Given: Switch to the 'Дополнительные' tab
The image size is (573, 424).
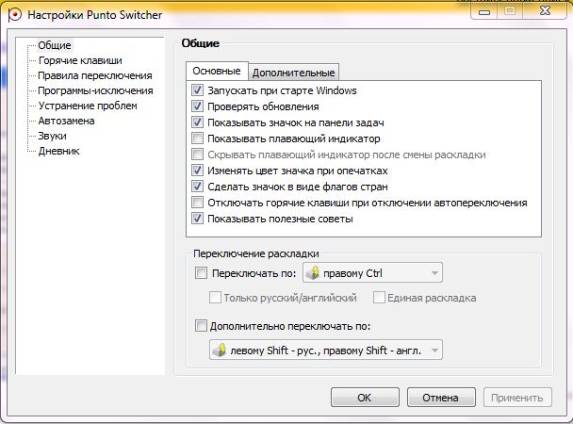Looking at the screenshot, I should coord(293,73).
